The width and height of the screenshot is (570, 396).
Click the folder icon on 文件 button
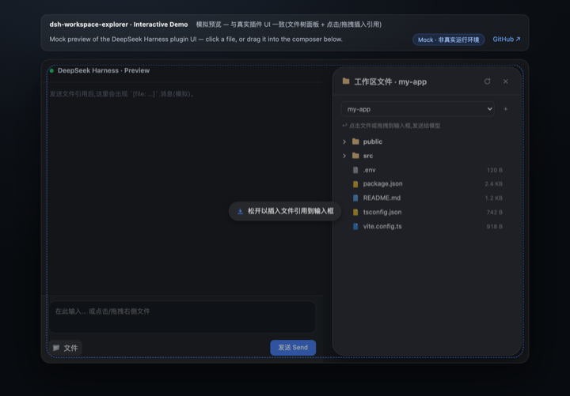click(x=56, y=348)
